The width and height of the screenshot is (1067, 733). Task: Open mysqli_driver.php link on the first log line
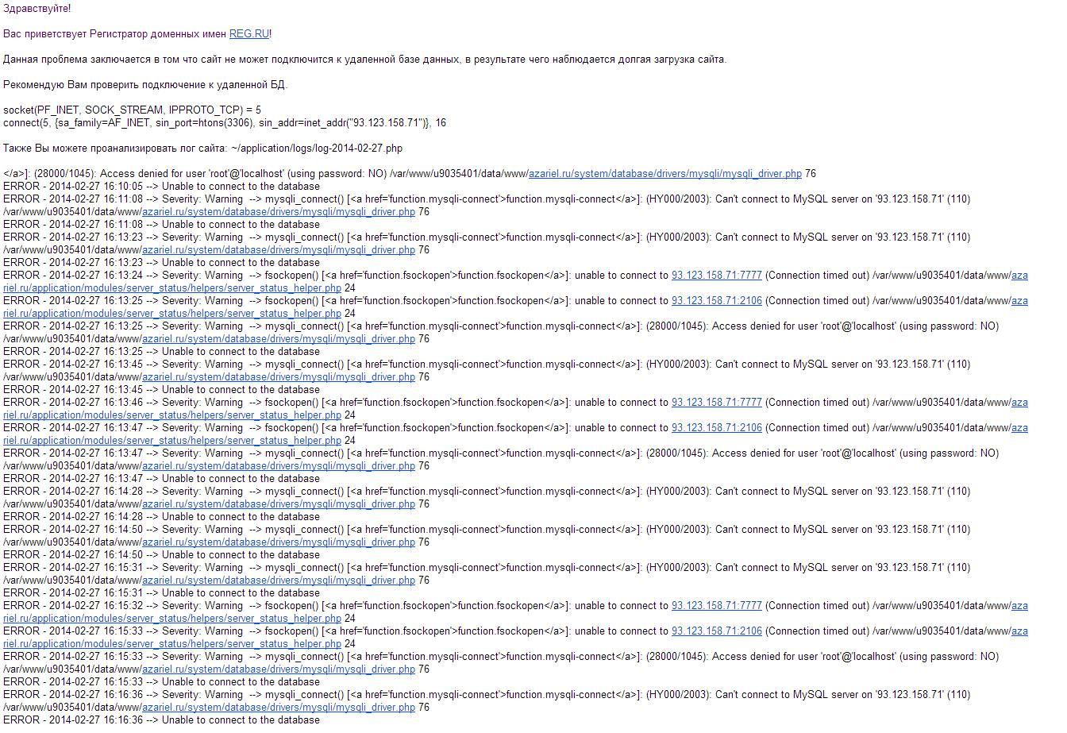point(665,174)
